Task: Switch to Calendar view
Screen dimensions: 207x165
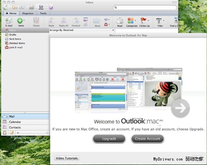Action: pos(25,122)
